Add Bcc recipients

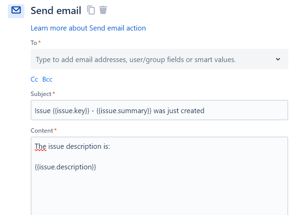[47, 79]
